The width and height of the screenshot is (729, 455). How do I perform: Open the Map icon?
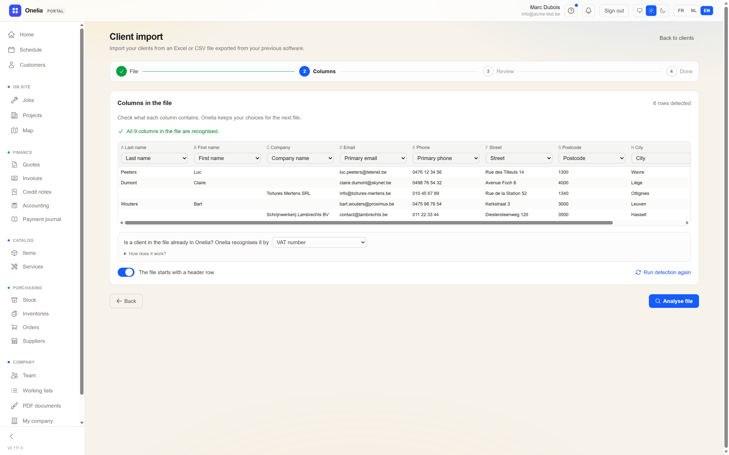(14, 130)
